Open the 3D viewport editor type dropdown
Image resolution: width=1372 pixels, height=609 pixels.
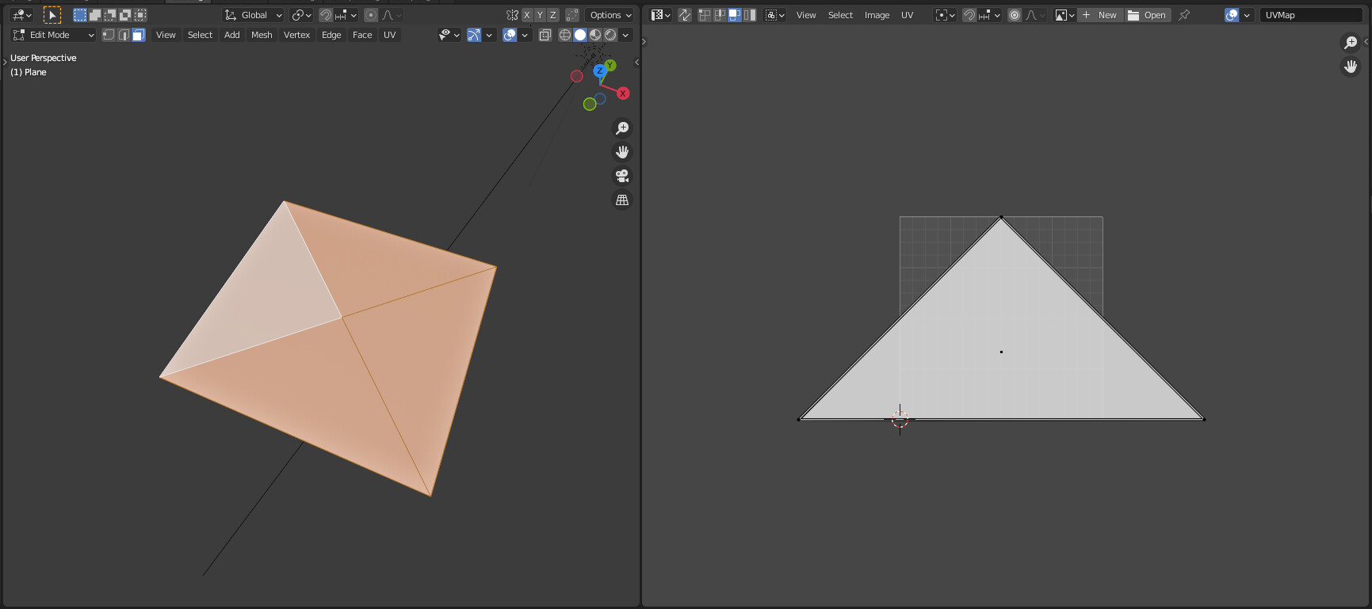pos(22,15)
